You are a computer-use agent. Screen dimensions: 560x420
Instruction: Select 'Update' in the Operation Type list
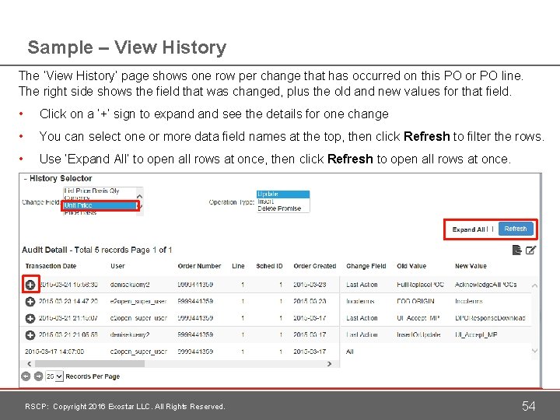click(x=283, y=194)
